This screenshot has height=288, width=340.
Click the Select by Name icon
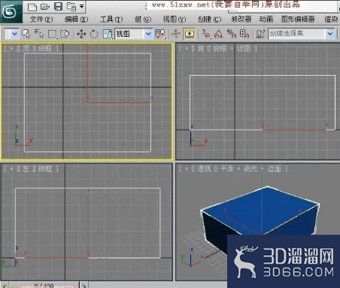click(39, 34)
